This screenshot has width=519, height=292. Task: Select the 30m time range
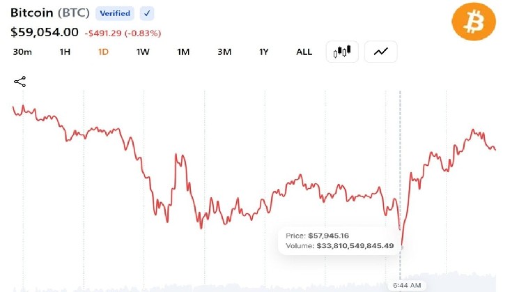coord(22,52)
